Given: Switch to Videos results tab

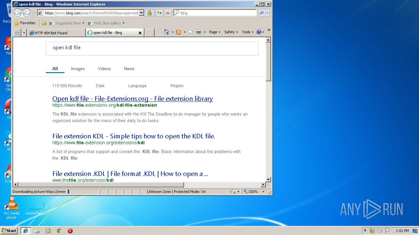Looking at the screenshot, I should [x=104, y=69].
